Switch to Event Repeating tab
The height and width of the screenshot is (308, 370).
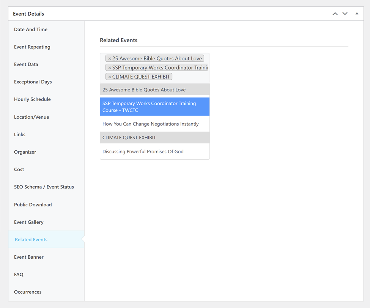click(x=32, y=47)
